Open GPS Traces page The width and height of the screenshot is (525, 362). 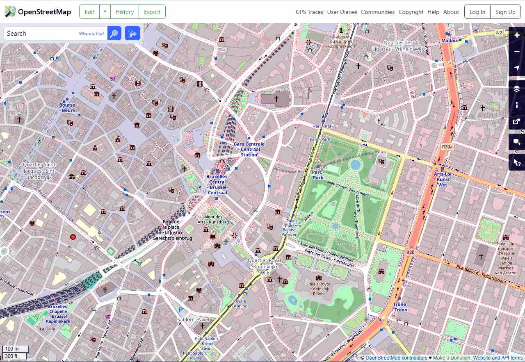[309, 12]
